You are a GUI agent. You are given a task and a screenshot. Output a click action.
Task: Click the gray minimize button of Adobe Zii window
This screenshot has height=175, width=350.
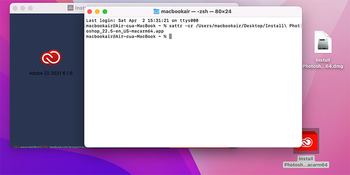(x=23, y=8)
